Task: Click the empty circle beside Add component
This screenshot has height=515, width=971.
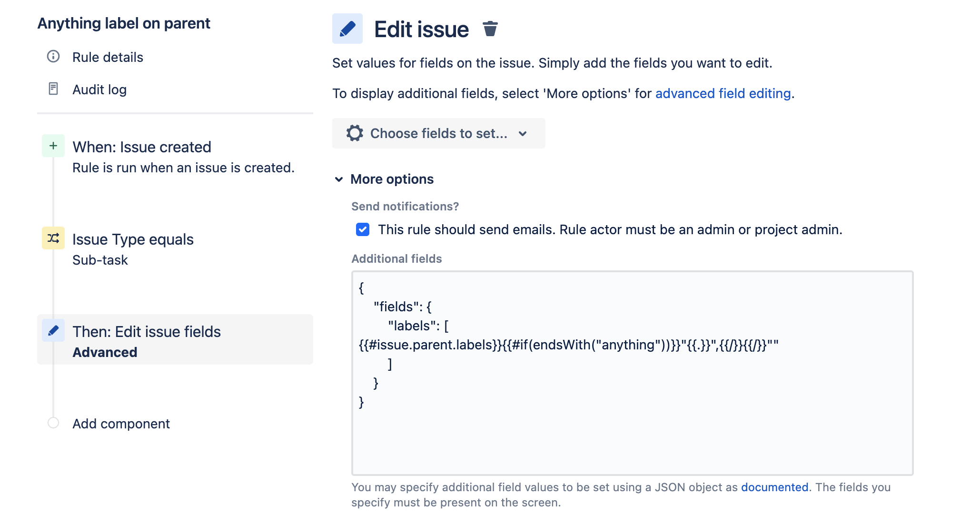Action: coord(53,423)
